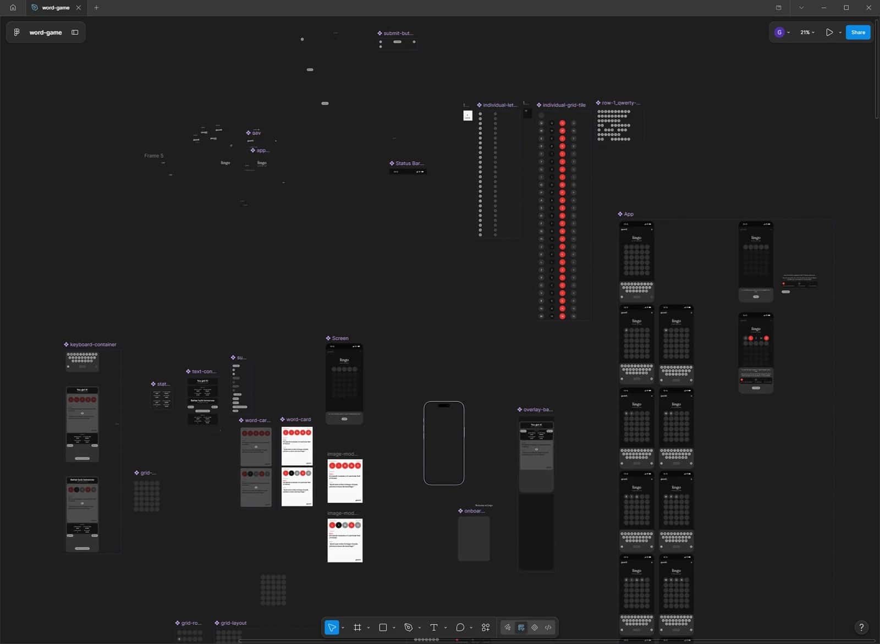The width and height of the screenshot is (880, 644).
Task: Select the Comment tool
Action: pyautogui.click(x=460, y=628)
